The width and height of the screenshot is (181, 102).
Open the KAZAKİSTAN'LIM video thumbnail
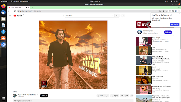coord(144,60)
